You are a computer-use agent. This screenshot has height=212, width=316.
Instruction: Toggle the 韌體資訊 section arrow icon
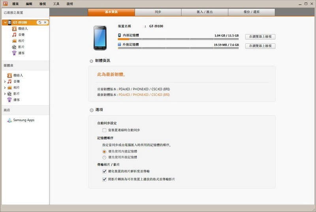pyautogui.click(x=91, y=61)
